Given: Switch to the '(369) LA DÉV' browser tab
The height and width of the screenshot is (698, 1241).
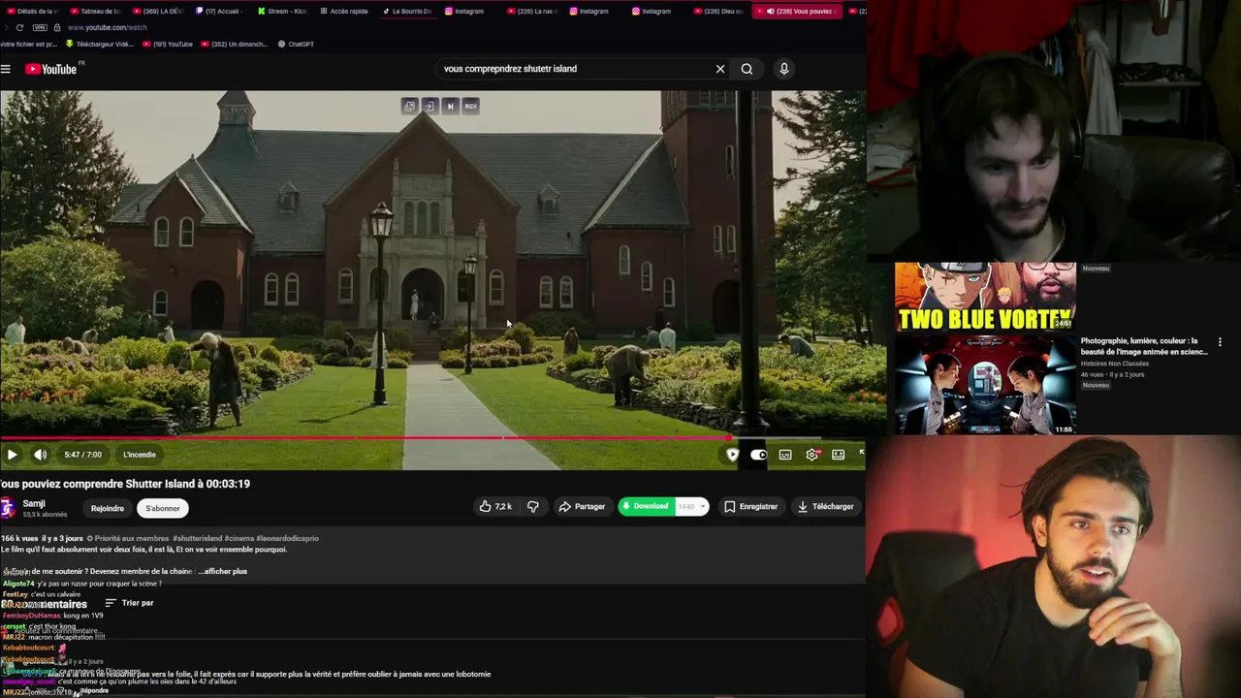Looking at the screenshot, I should point(156,11).
